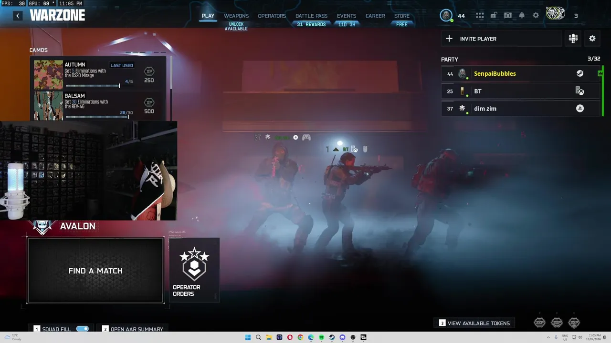The width and height of the screenshot is (611, 343).
Task: Select party member SenpaiBubbles
Action: click(520, 73)
